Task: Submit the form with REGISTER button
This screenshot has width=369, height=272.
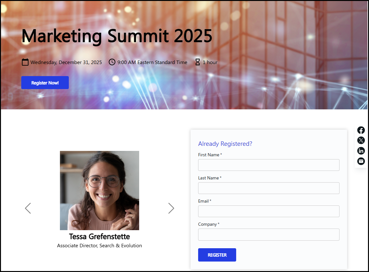Action: pyautogui.click(x=217, y=255)
